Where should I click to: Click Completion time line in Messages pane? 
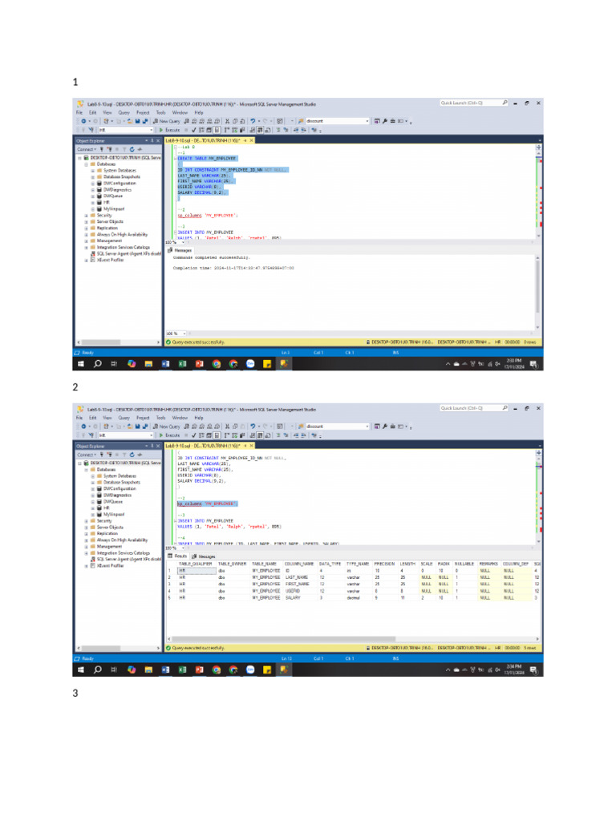[233, 268]
